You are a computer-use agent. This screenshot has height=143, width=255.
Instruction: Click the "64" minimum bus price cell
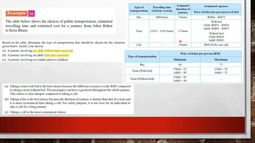click(x=180, y=64)
